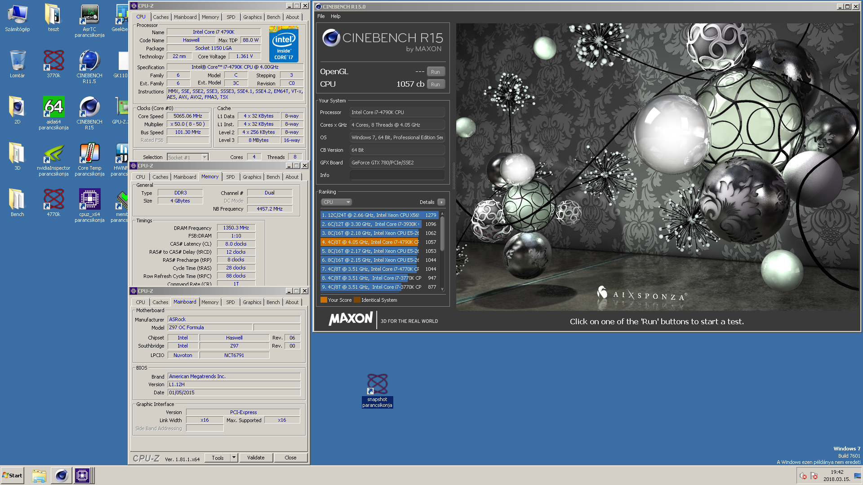This screenshot has width=863, height=485.
Task: Open Windows Explorer from the taskbar
Action: pyautogui.click(x=39, y=476)
